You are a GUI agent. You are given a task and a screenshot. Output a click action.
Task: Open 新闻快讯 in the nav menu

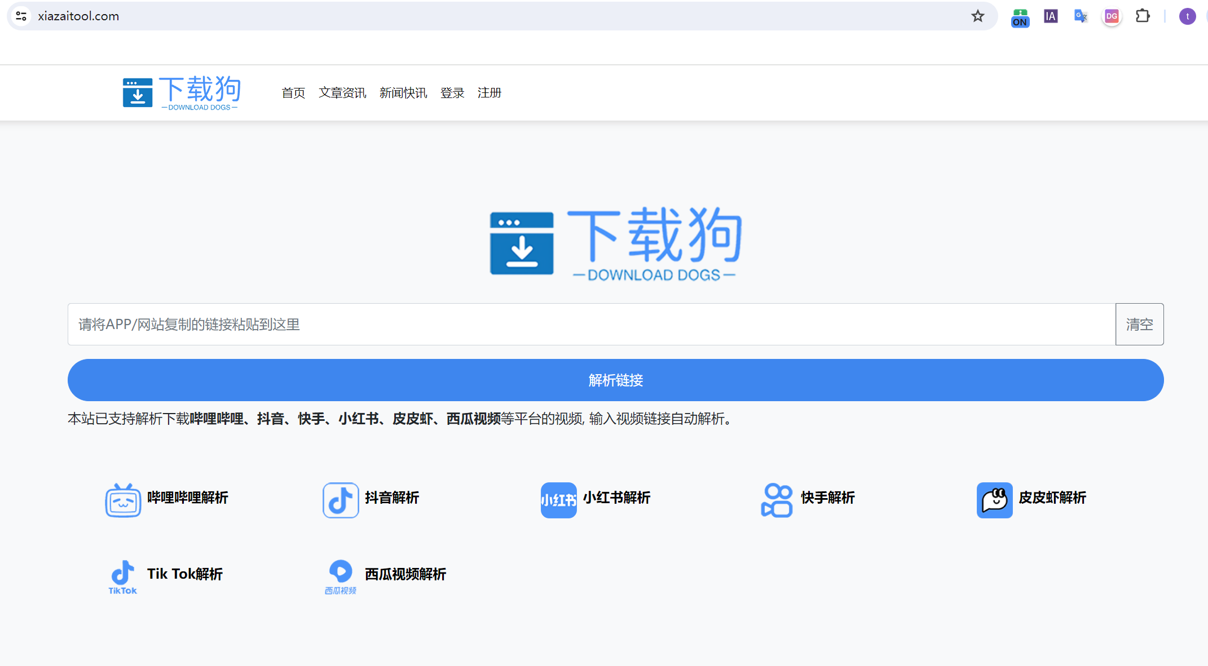pos(403,93)
